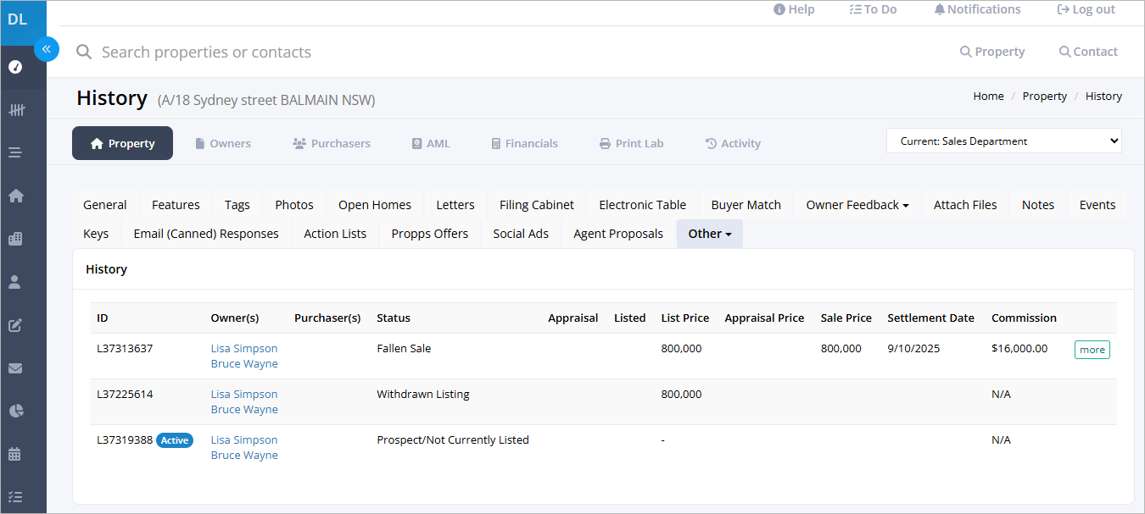Go to the Financials tab
Viewport: 1145px width, 514px height.
[x=524, y=143]
